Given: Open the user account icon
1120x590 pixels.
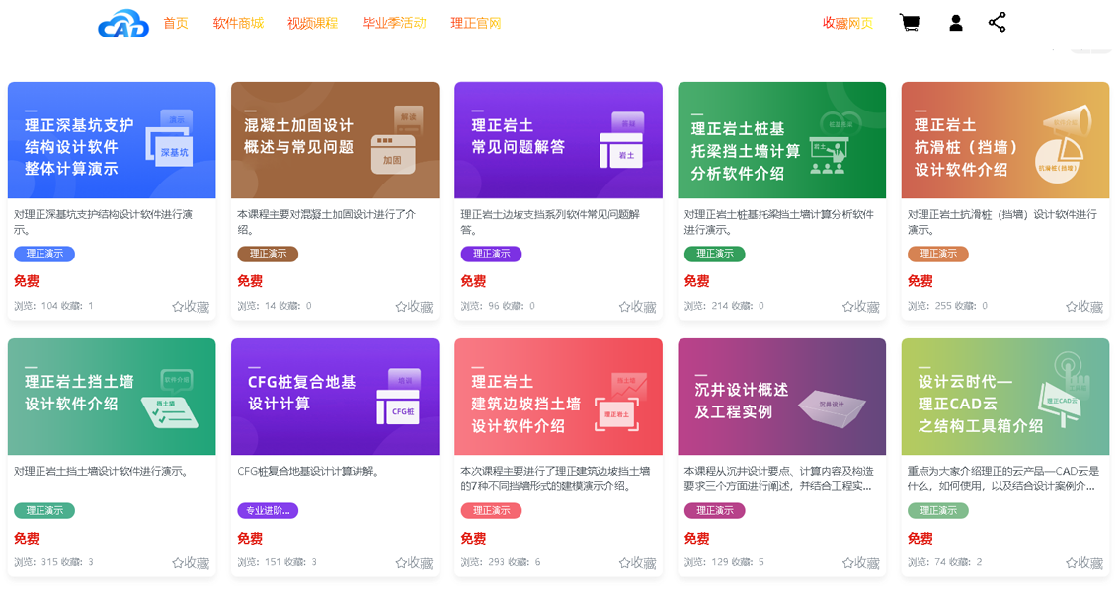Looking at the screenshot, I should pos(956,23).
